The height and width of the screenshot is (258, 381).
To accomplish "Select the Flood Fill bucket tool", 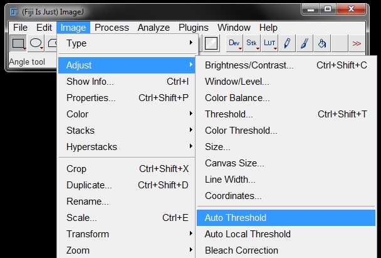I will point(321,43).
